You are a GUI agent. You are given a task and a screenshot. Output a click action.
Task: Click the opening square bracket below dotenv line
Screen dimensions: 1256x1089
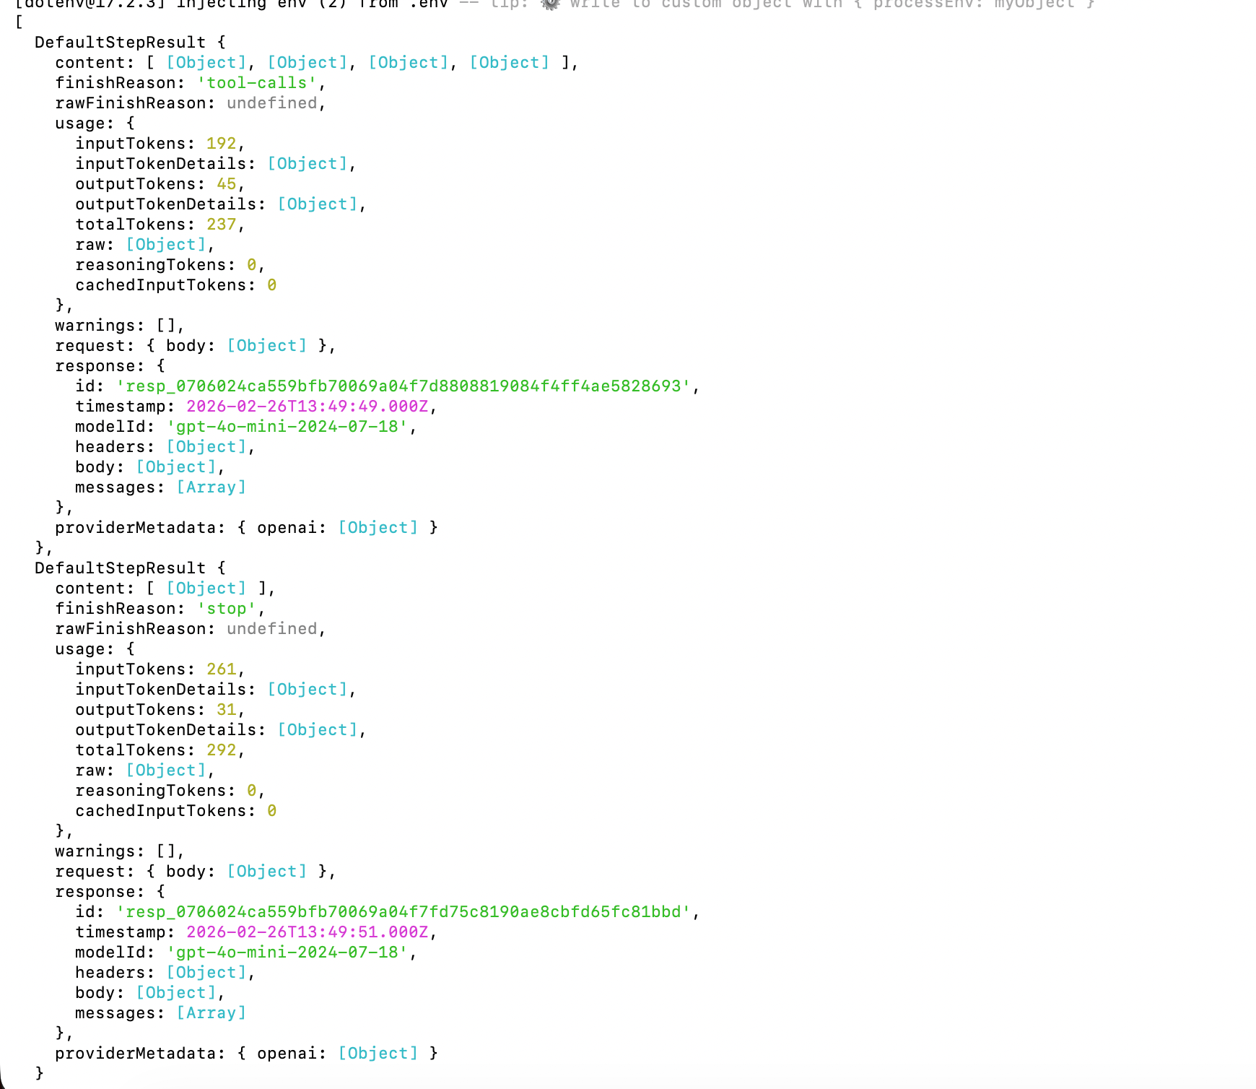click(19, 22)
